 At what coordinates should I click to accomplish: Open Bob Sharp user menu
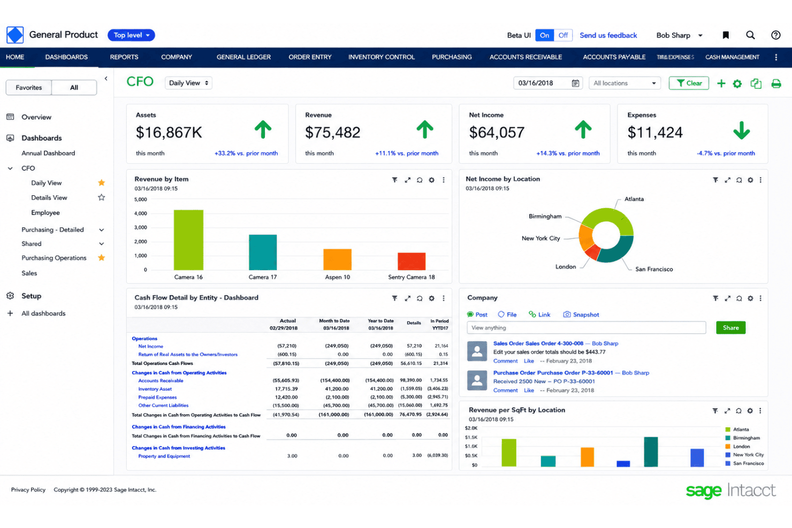tap(679, 35)
